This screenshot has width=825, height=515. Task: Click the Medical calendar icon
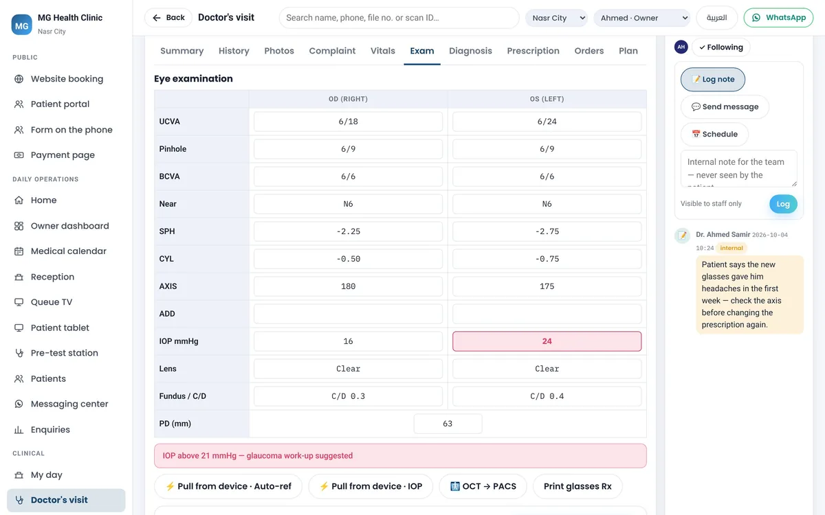[19, 251]
